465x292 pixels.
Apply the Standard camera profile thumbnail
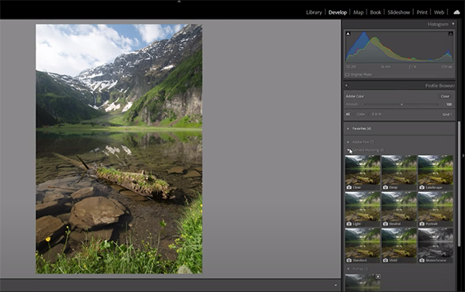[363, 246]
